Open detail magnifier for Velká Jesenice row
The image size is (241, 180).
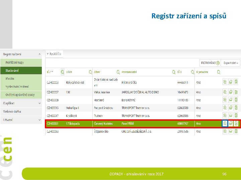225,92
